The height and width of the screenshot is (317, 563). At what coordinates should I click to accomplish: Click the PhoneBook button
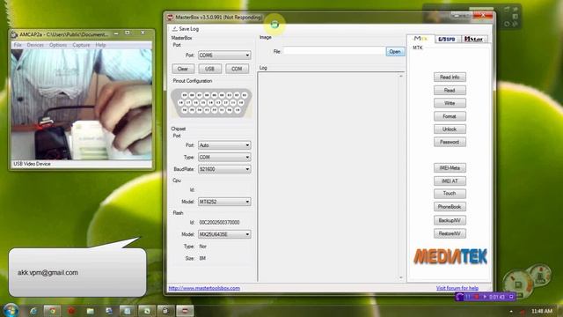coord(450,207)
